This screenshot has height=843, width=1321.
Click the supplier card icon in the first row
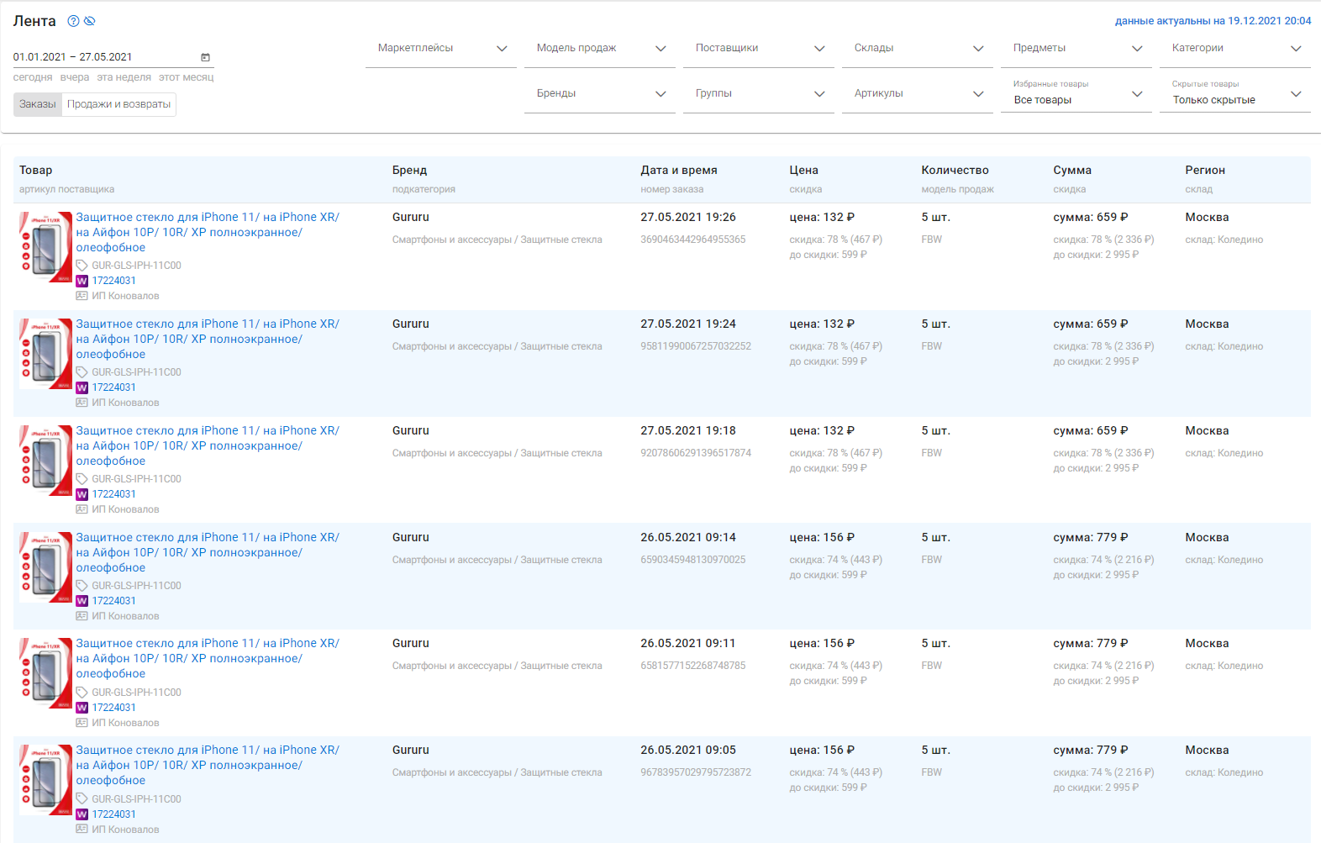click(82, 296)
